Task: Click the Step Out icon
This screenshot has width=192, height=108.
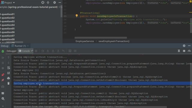Action: [x=58, y=51]
